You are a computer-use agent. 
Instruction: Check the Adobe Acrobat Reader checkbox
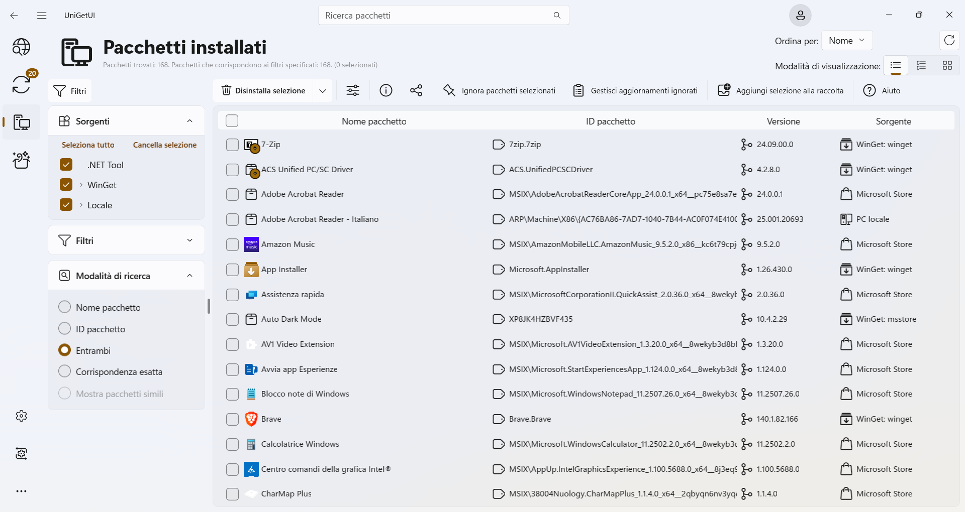pos(232,194)
